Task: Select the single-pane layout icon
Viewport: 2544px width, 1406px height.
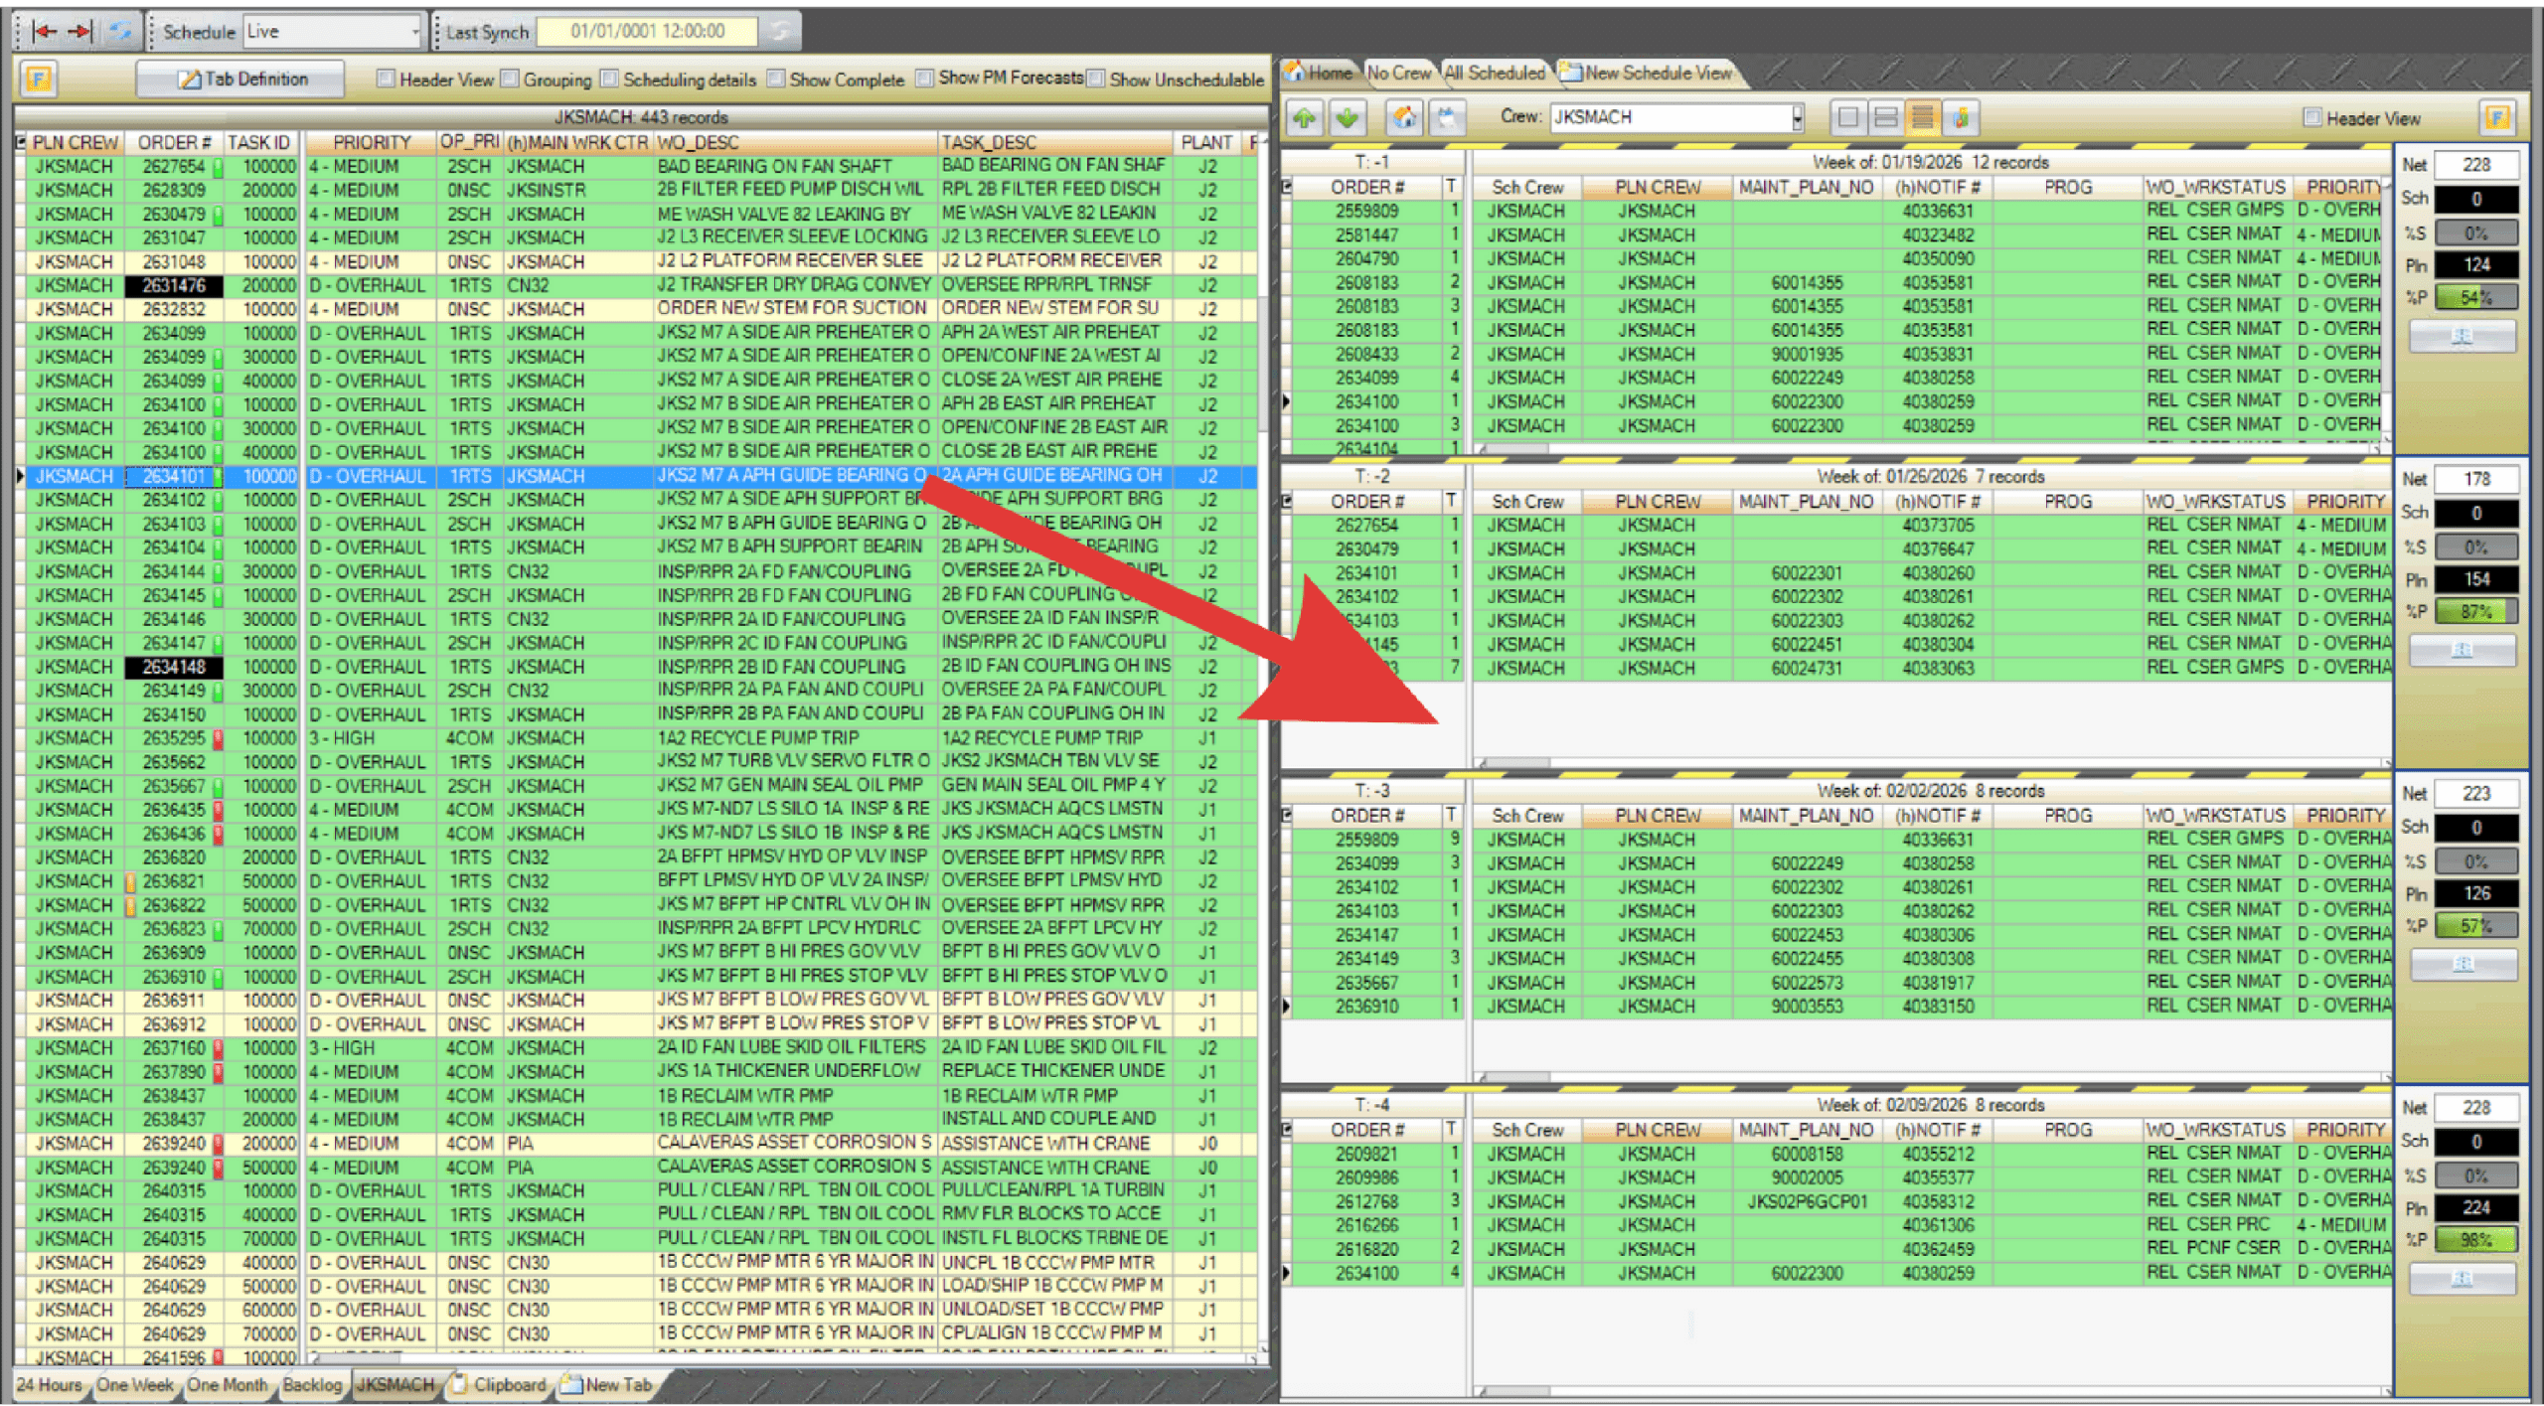Action: (1847, 118)
